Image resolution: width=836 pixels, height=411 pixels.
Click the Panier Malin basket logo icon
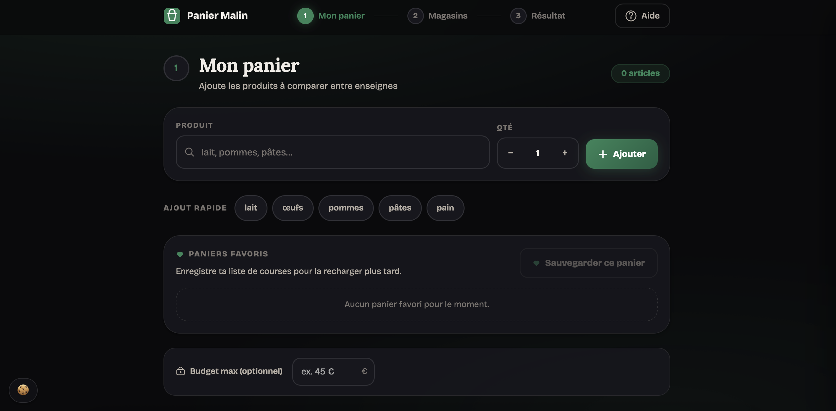(172, 15)
